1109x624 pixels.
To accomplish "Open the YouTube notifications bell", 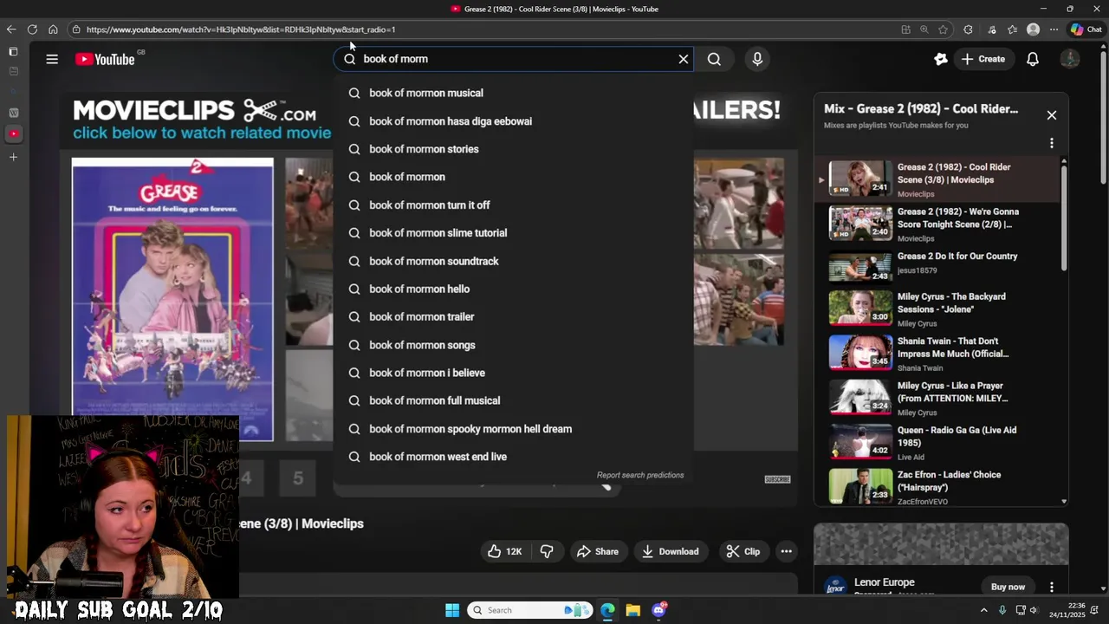I will pyautogui.click(x=1033, y=59).
